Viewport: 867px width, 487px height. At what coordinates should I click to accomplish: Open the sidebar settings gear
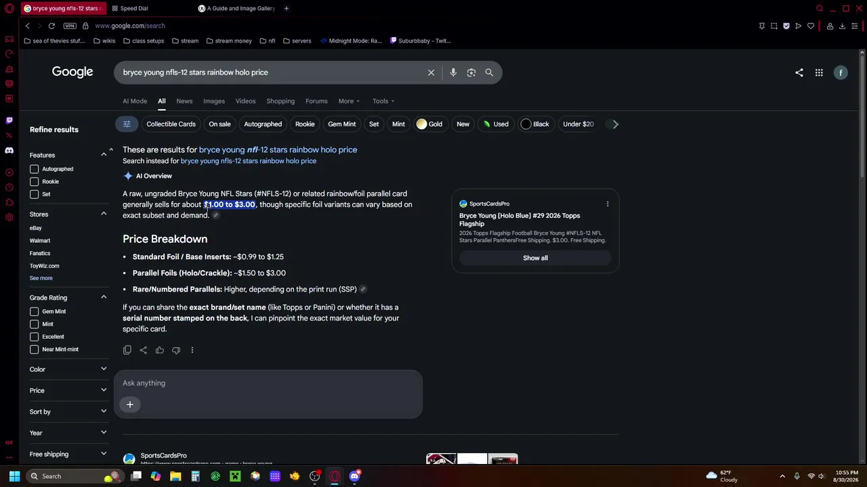coord(9,217)
